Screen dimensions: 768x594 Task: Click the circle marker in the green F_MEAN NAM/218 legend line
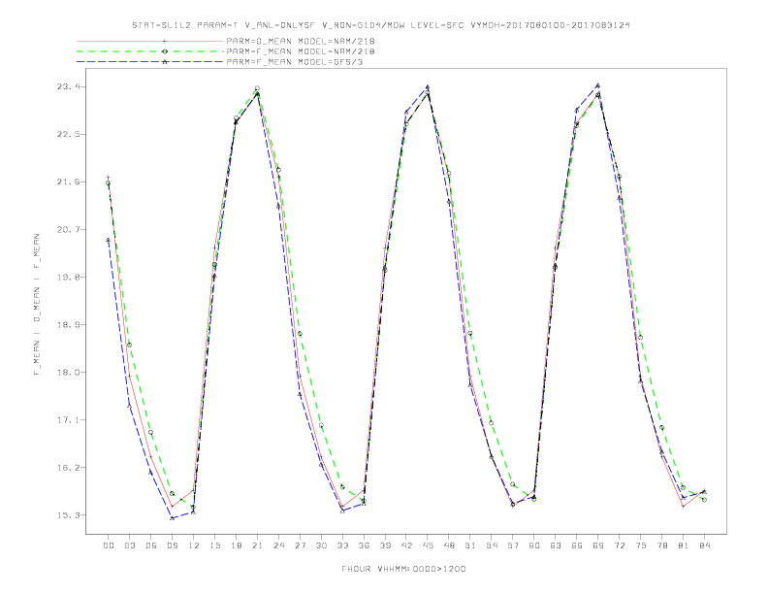[165, 51]
